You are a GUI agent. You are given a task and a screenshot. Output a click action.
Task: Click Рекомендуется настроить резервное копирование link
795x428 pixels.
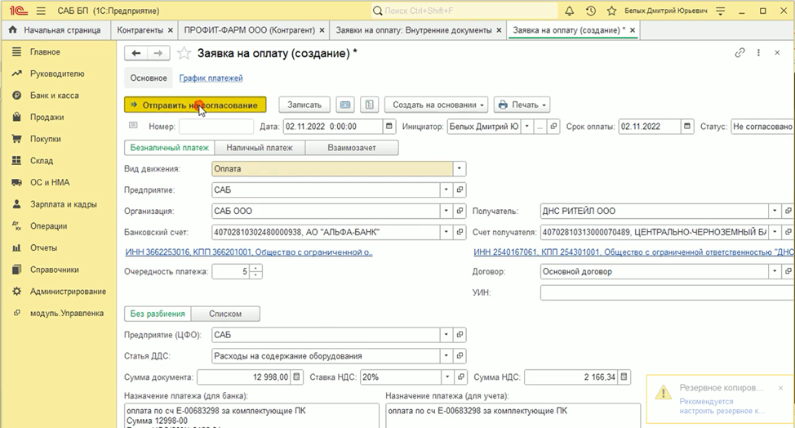point(722,406)
